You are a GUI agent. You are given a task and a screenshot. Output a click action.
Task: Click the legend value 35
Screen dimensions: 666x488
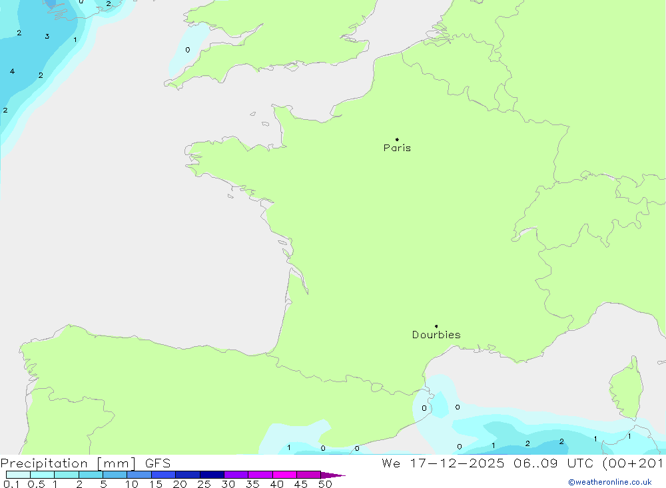coord(252,484)
